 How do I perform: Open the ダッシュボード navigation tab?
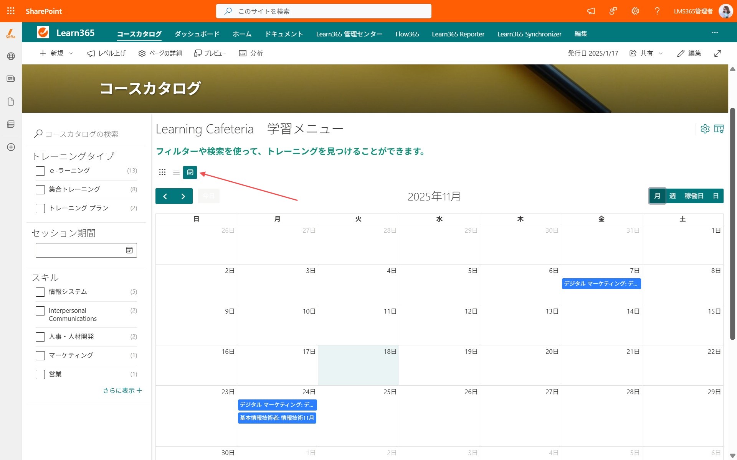click(x=197, y=34)
